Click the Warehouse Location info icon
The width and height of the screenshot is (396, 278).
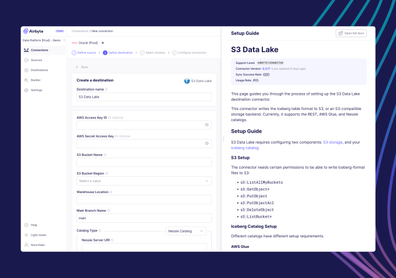click(111, 192)
